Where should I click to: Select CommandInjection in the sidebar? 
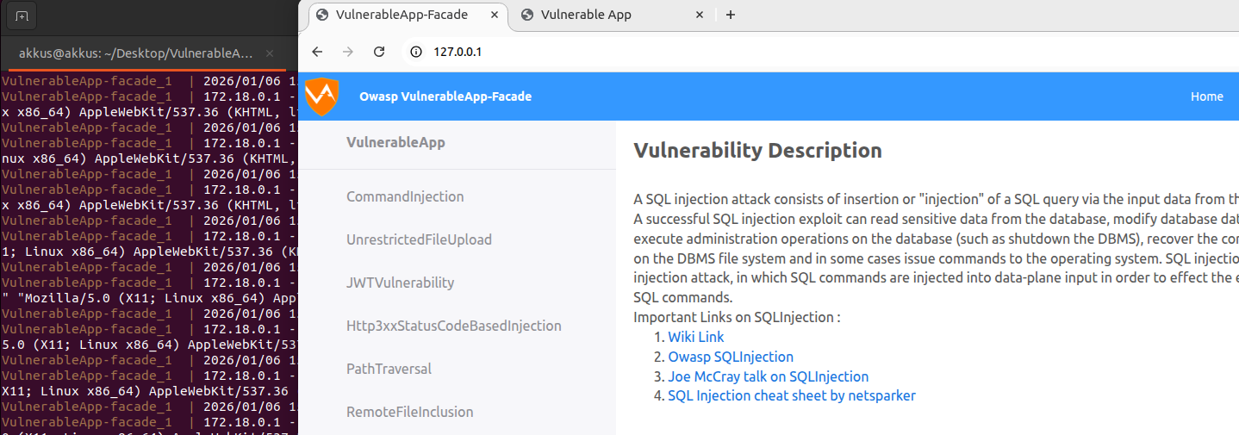pos(405,196)
